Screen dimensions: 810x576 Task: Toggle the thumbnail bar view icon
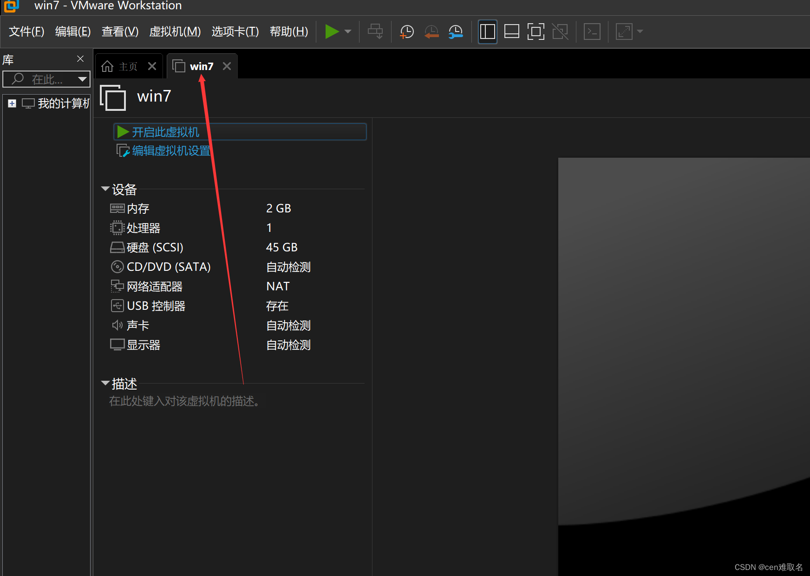[511, 32]
